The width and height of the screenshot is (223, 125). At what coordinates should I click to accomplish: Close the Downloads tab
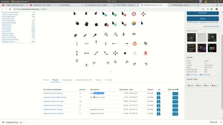(82, 5)
